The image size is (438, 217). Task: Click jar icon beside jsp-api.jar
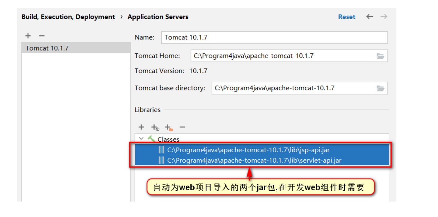pyautogui.click(x=161, y=150)
